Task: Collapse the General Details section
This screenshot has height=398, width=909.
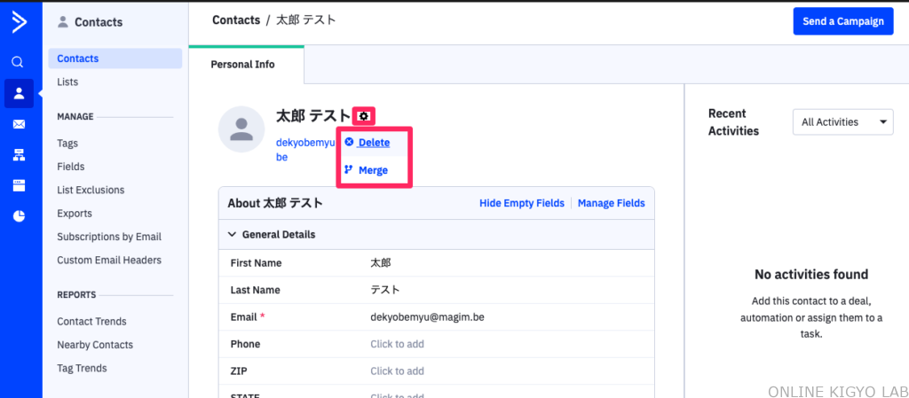Action: coord(233,235)
